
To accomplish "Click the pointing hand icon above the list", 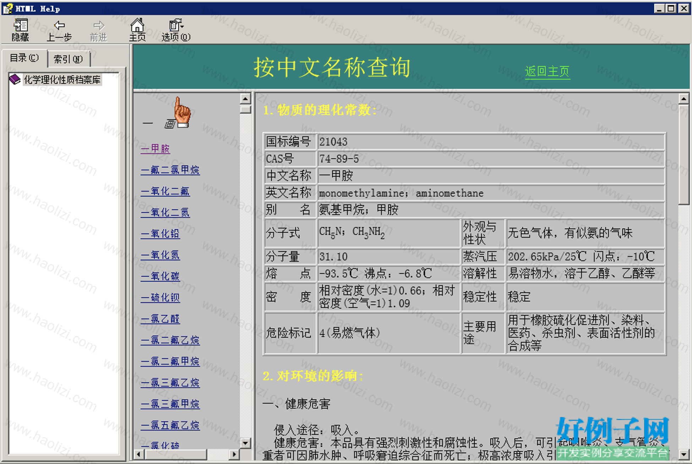I will (x=182, y=112).
